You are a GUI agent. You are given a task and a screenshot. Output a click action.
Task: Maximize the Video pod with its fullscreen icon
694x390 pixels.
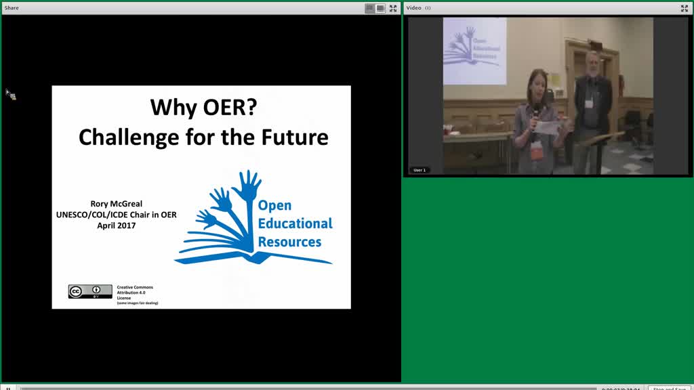coord(685,8)
